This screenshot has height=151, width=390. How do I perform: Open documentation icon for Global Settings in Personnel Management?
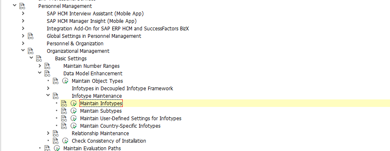point(30,36)
